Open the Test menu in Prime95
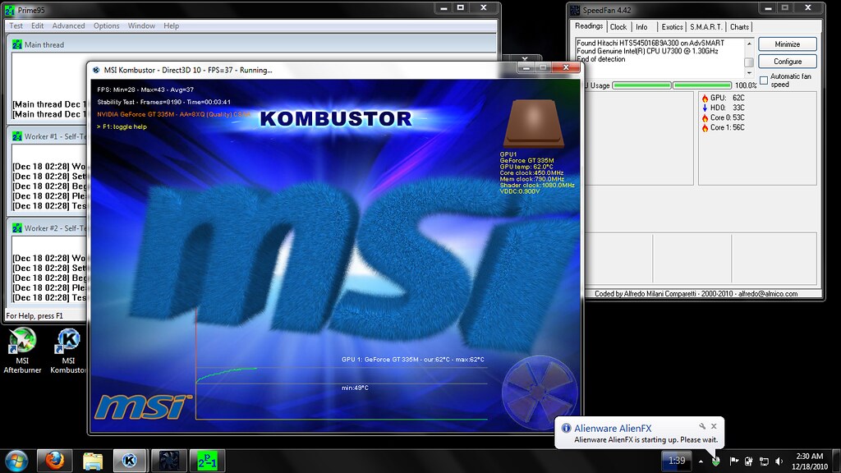The image size is (841, 473). click(x=16, y=25)
